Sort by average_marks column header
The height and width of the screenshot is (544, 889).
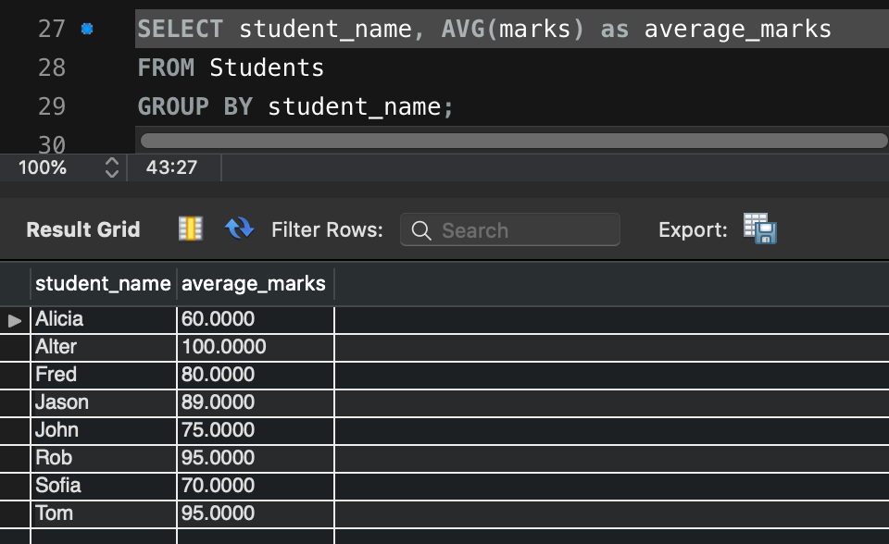tap(254, 283)
